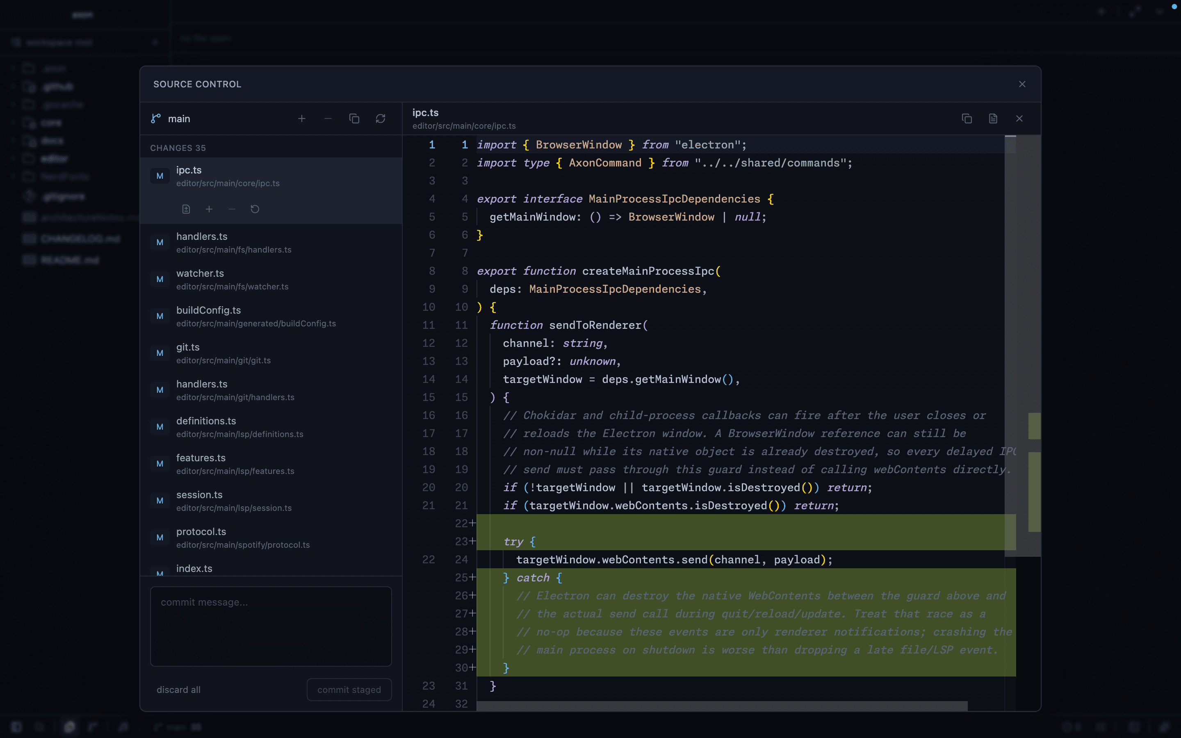Open the ipc.ts diff file icon under the row

click(186, 209)
